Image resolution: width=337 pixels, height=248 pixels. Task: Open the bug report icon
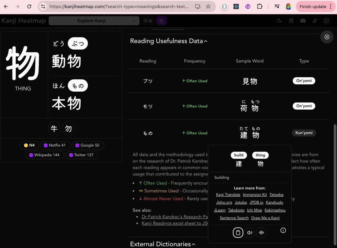291,21
